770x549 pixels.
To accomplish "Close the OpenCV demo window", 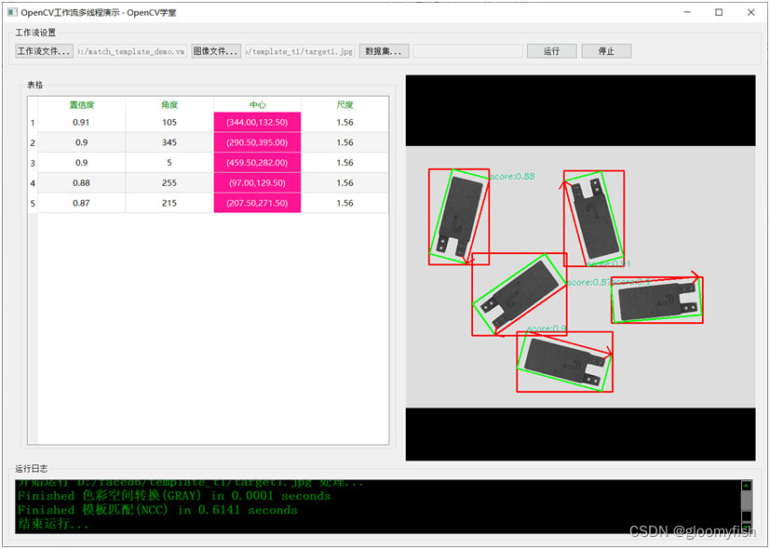I will [x=750, y=12].
